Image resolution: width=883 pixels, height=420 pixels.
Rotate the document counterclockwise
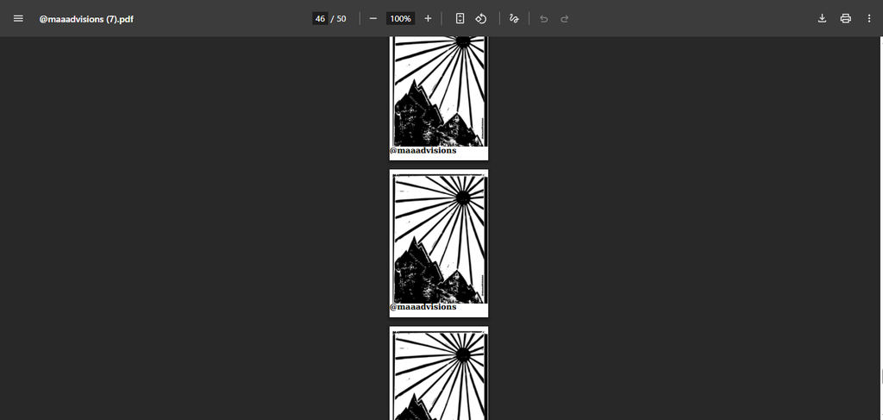(482, 19)
